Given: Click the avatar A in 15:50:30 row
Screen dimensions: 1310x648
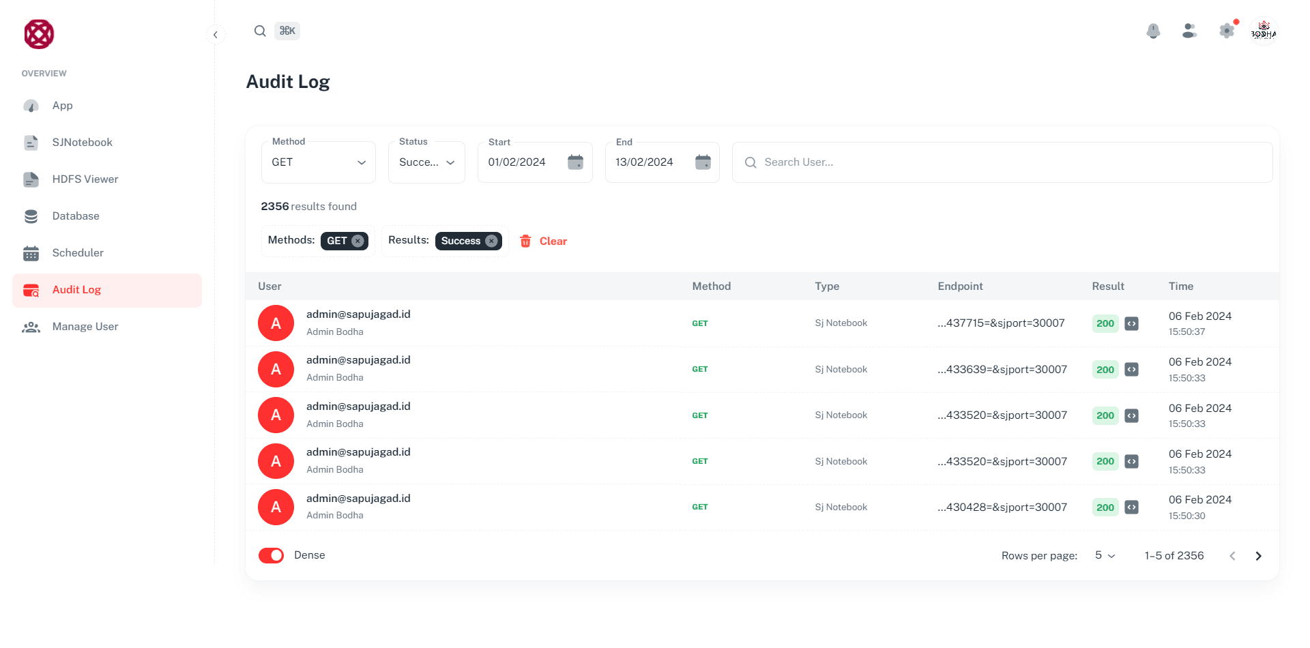Looking at the screenshot, I should tap(276, 507).
